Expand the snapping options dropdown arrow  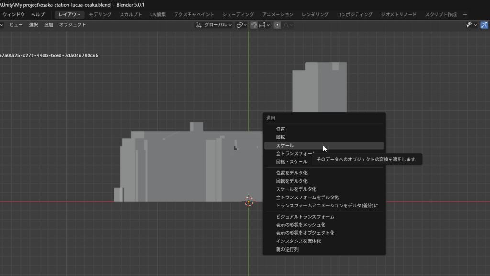pyautogui.click(x=268, y=25)
